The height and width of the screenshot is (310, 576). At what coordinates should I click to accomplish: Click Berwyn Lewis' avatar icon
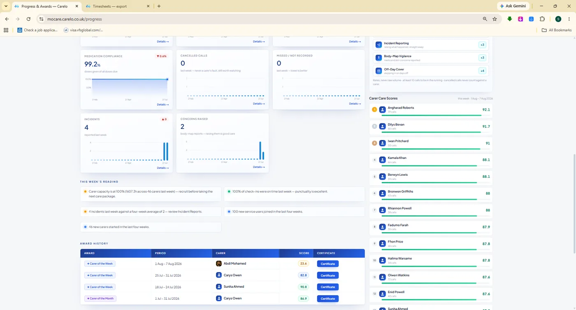click(x=383, y=177)
